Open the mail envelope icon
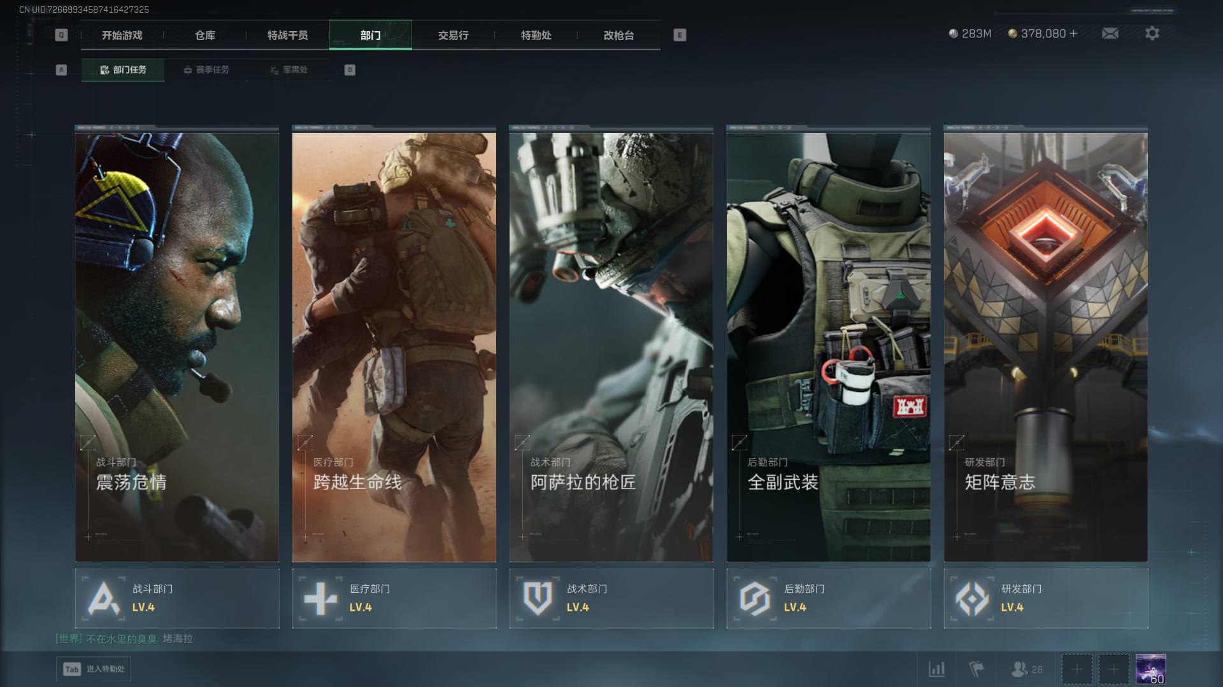Image resolution: width=1223 pixels, height=687 pixels. [x=1110, y=34]
